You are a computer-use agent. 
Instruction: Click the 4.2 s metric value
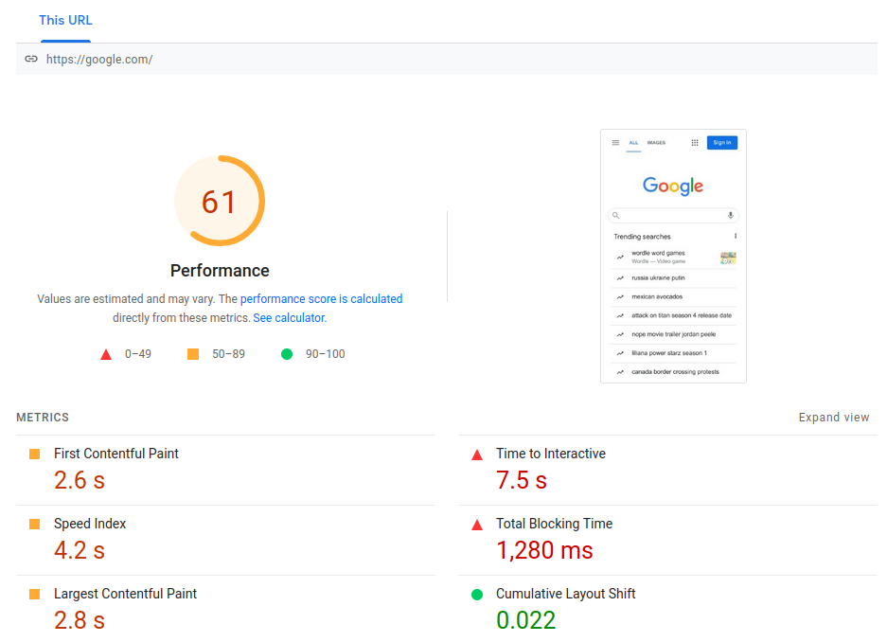point(80,550)
